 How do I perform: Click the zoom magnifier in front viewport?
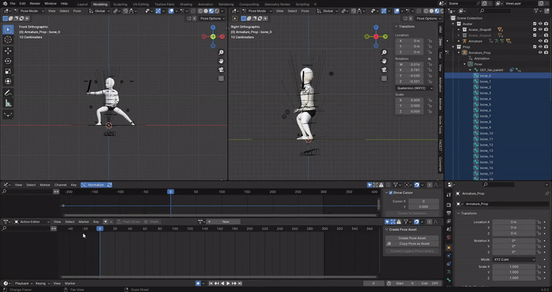221,52
